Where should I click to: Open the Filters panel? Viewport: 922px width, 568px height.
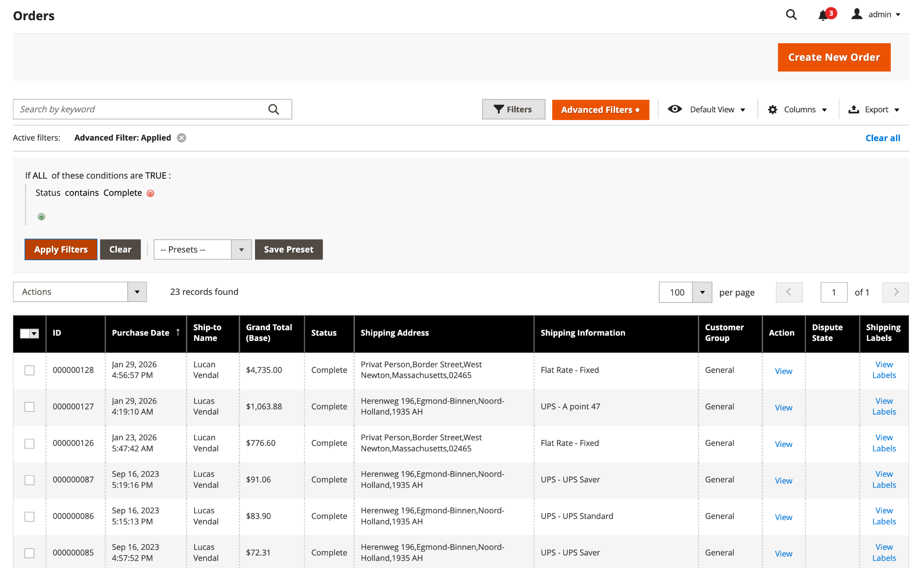[513, 109]
